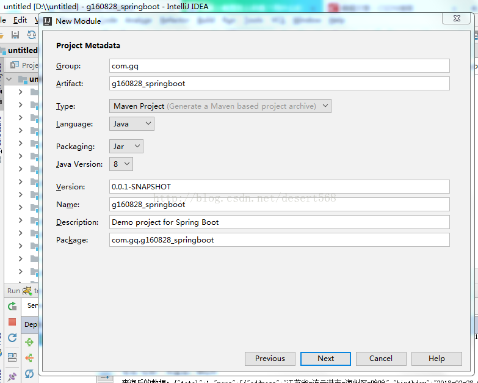Click the Description input field
Viewport: 478px width, 383px height.
tap(279, 222)
